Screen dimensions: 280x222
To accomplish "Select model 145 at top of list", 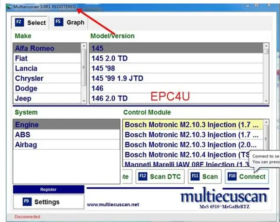I will tap(177, 48).
